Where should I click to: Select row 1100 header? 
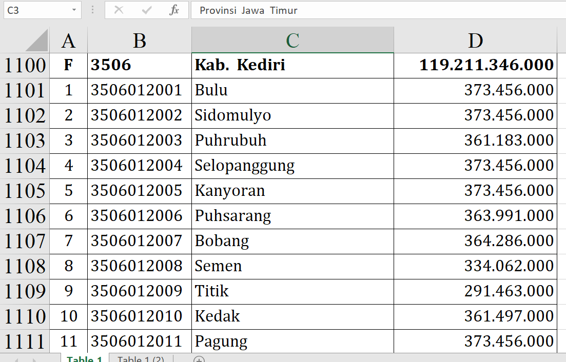point(25,65)
